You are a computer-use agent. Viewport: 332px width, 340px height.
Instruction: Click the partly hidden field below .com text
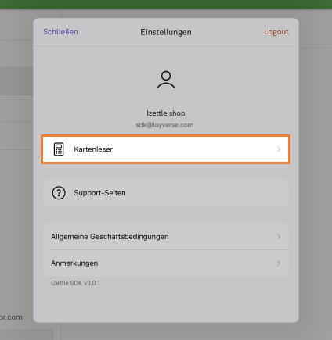click(x=26, y=335)
